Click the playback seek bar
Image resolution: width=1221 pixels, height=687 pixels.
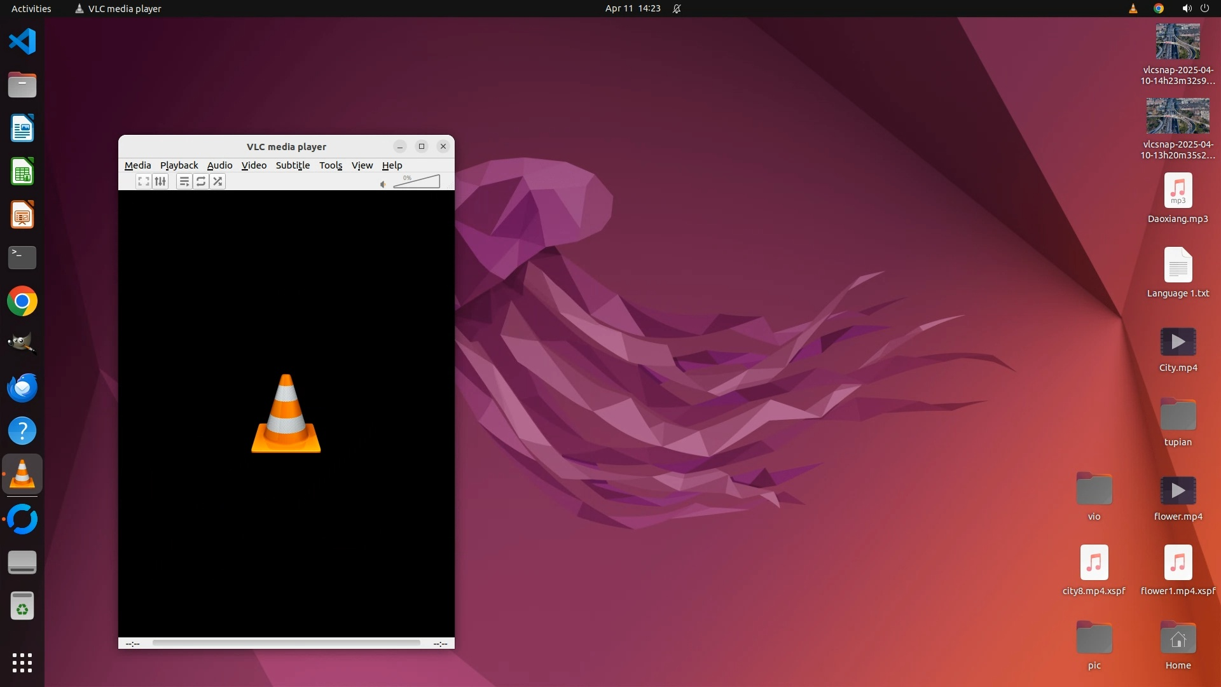(x=286, y=643)
